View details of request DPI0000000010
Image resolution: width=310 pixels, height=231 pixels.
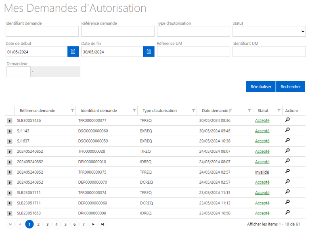[287, 161]
